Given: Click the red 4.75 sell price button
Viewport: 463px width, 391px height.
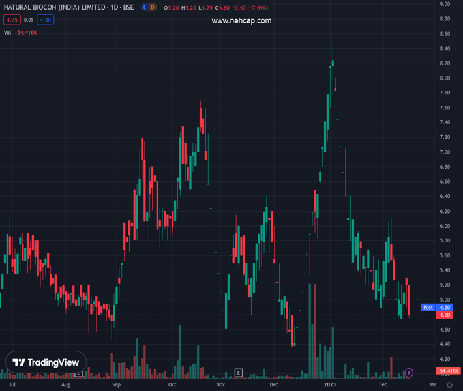Looking at the screenshot, I should (11, 20).
